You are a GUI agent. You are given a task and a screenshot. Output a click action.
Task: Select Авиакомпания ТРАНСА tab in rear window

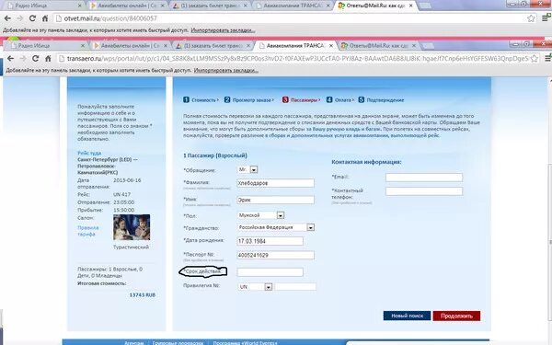pos(293,6)
